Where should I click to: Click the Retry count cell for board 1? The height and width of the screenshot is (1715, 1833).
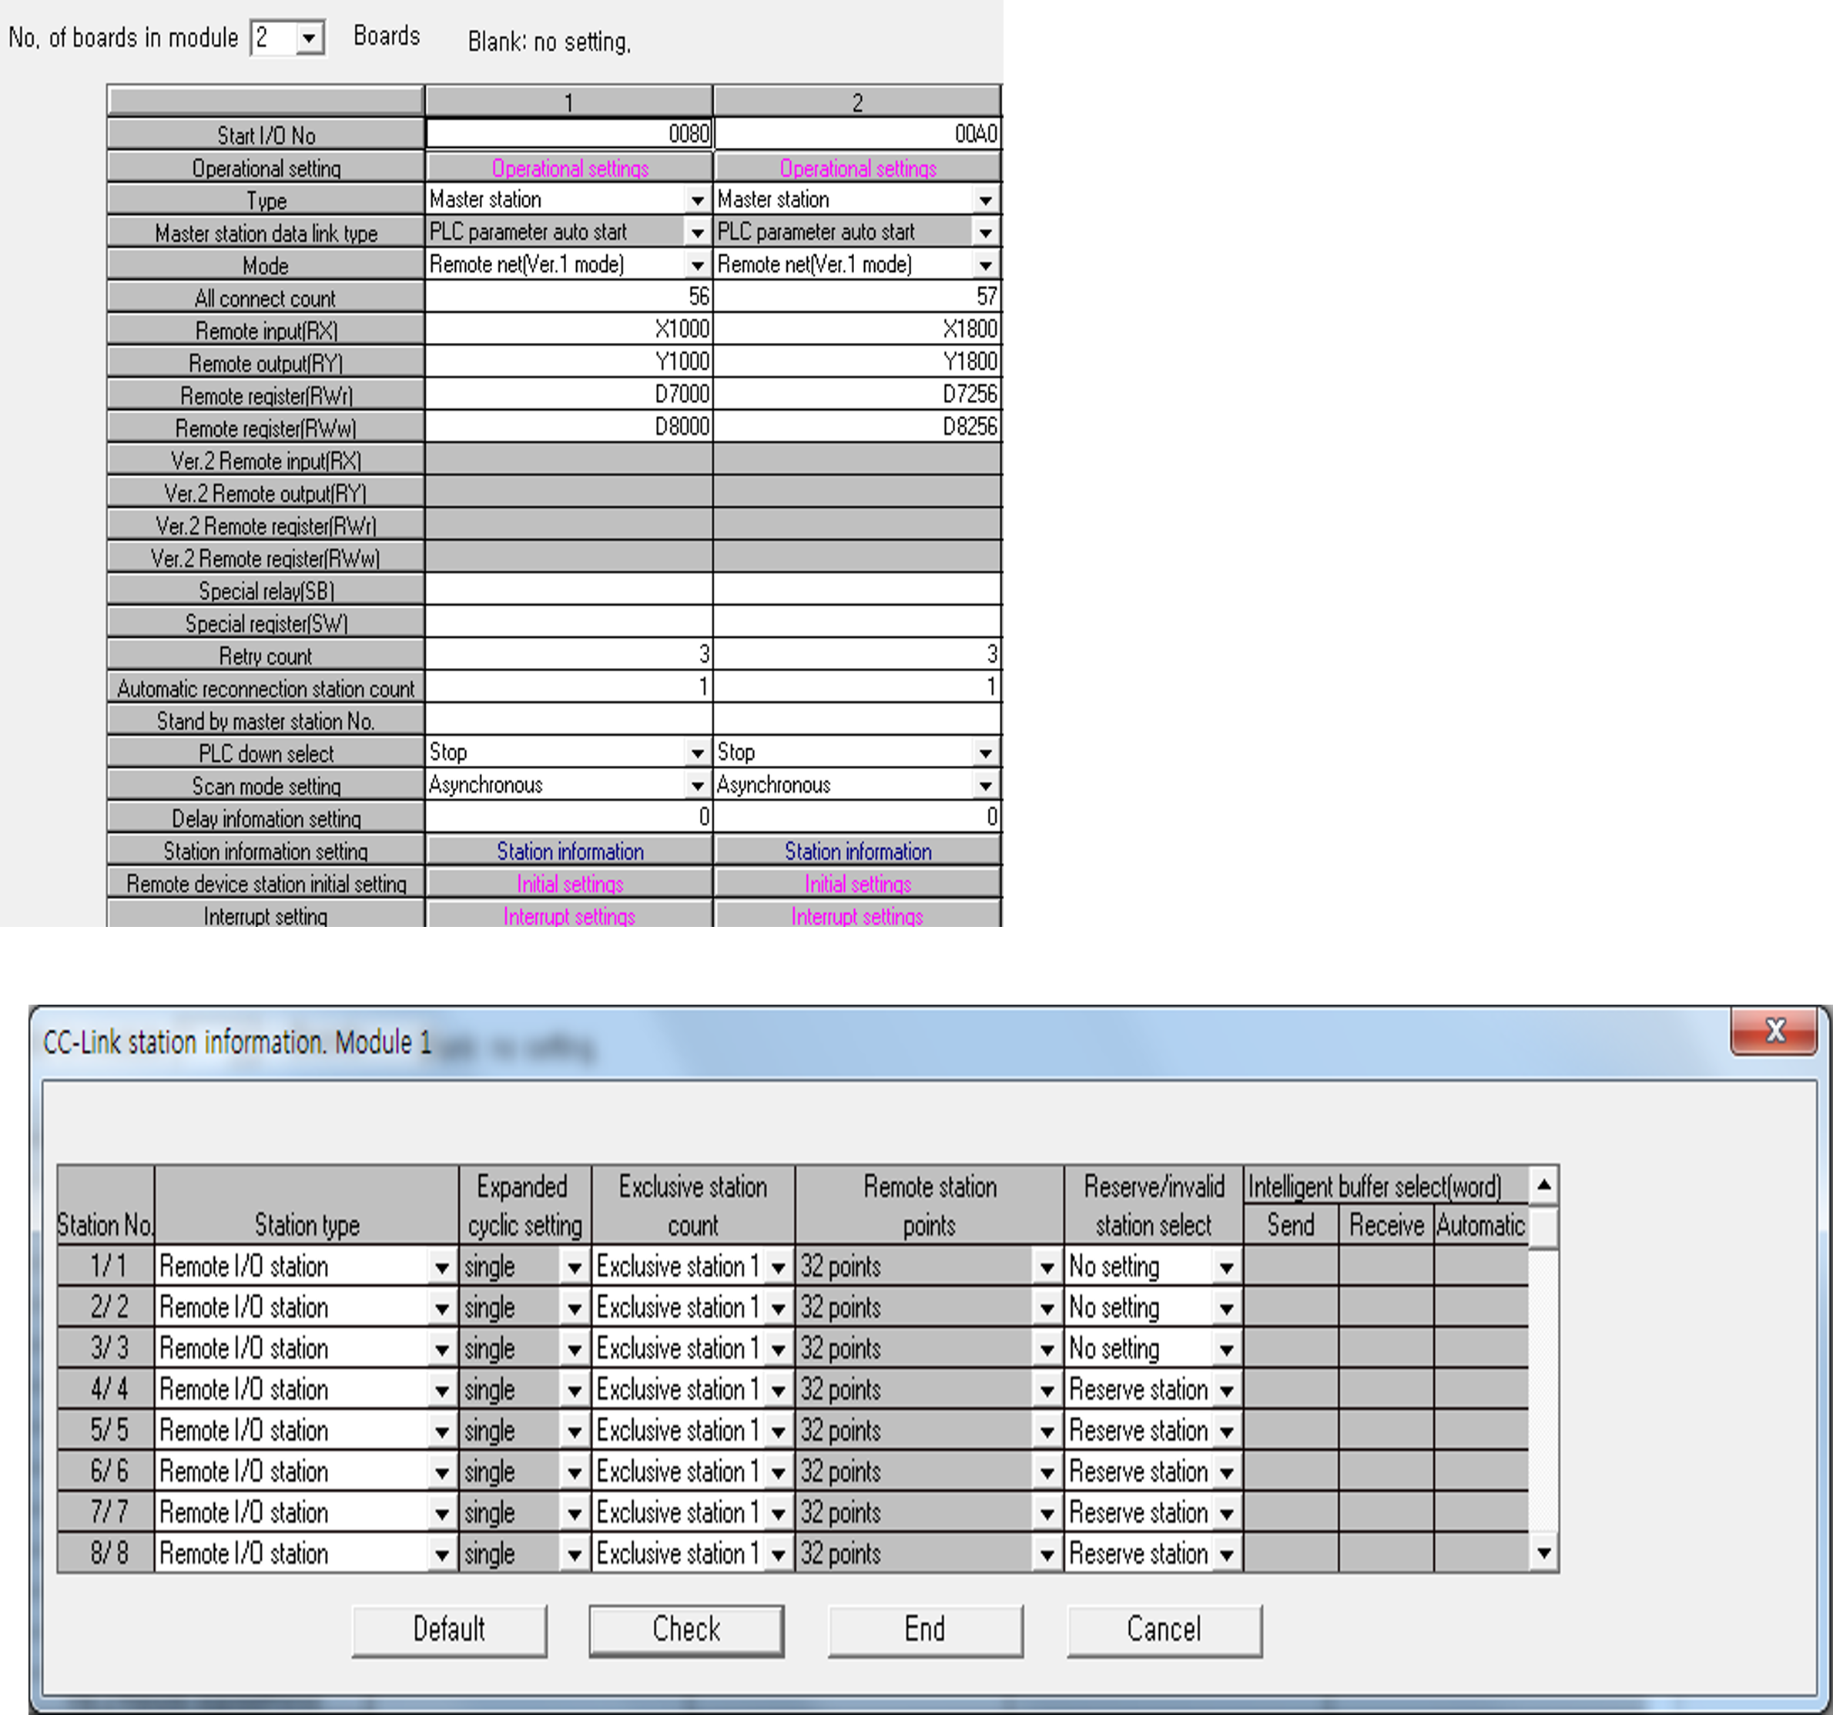click(x=569, y=655)
